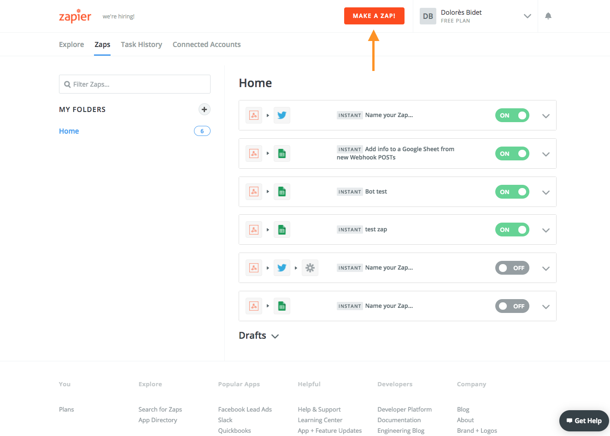
Task: Go to the Explore tab
Action: click(x=71, y=44)
